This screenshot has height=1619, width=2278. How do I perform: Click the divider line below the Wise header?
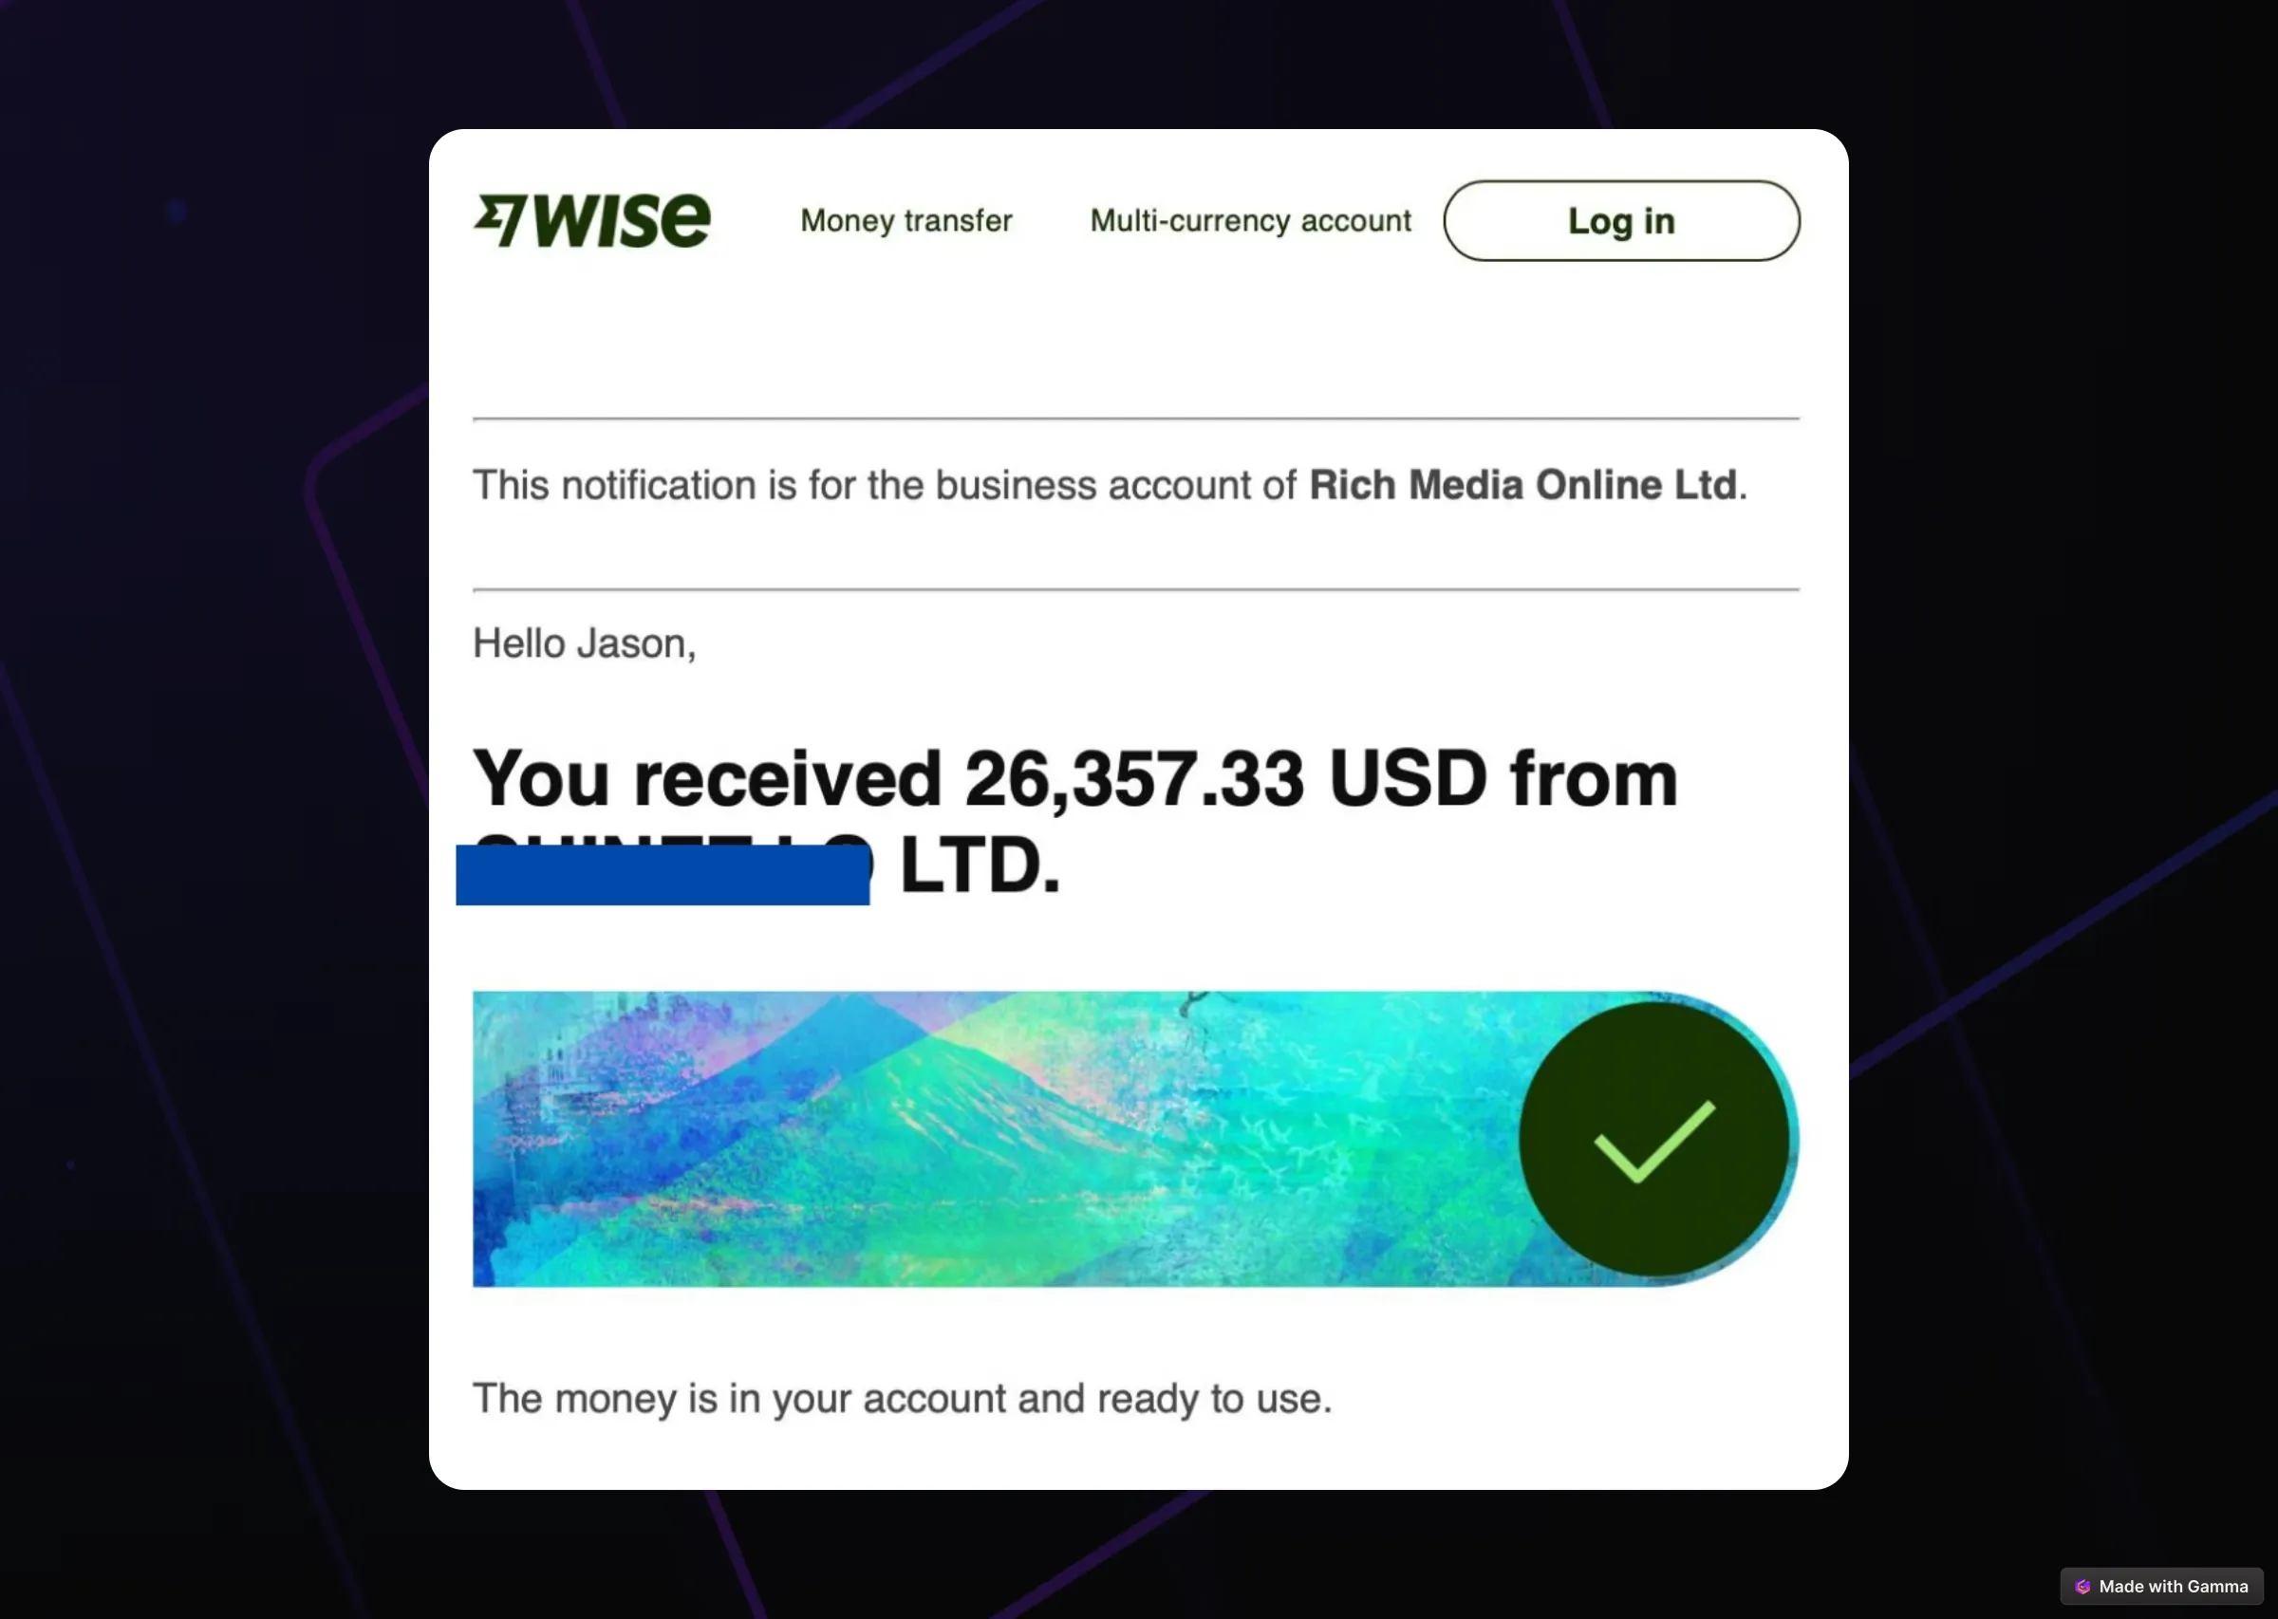(1135, 419)
